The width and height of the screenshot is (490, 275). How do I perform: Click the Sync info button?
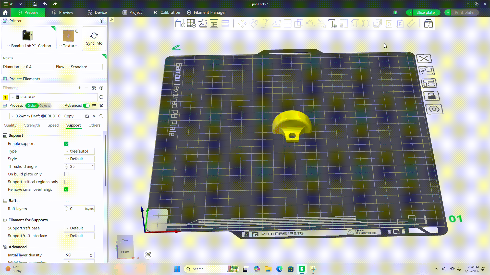point(94,39)
